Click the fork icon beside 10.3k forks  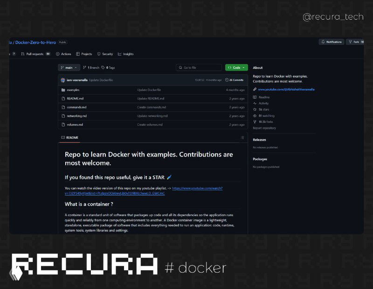[254, 122]
